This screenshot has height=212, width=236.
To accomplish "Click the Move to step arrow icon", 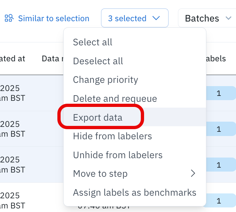I will [x=193, y=173].
